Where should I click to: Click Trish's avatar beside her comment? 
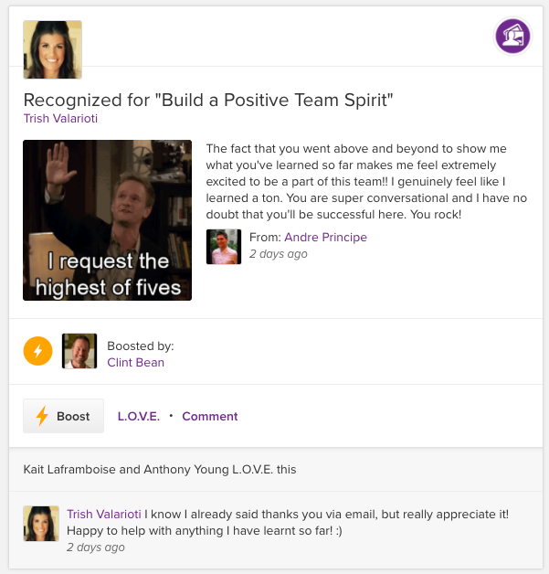coord(41,524)
